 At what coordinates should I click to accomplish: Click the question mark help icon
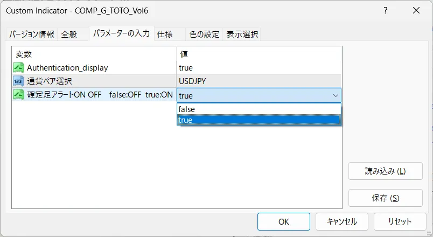[x=386, y=10]
